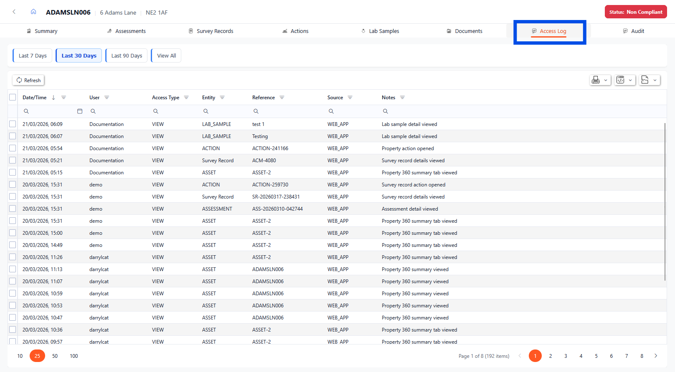
Task: Click the torn document export icon
Action: [645, 80]
